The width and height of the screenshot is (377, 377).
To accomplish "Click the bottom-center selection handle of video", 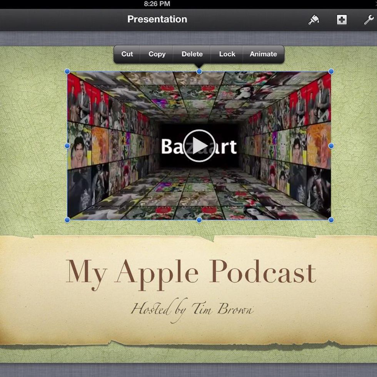I will pyautogui.click(x=199, y=220).
